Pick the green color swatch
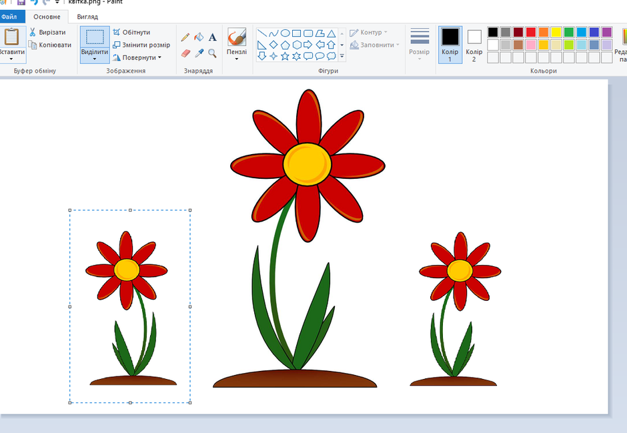 [x=569, y=32]
